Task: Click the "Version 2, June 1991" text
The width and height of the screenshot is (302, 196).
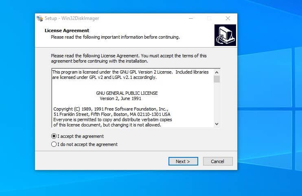Action: [120, 98]
